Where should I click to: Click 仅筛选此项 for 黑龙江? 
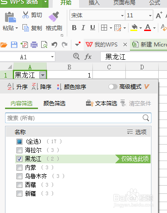coord(133,159)
